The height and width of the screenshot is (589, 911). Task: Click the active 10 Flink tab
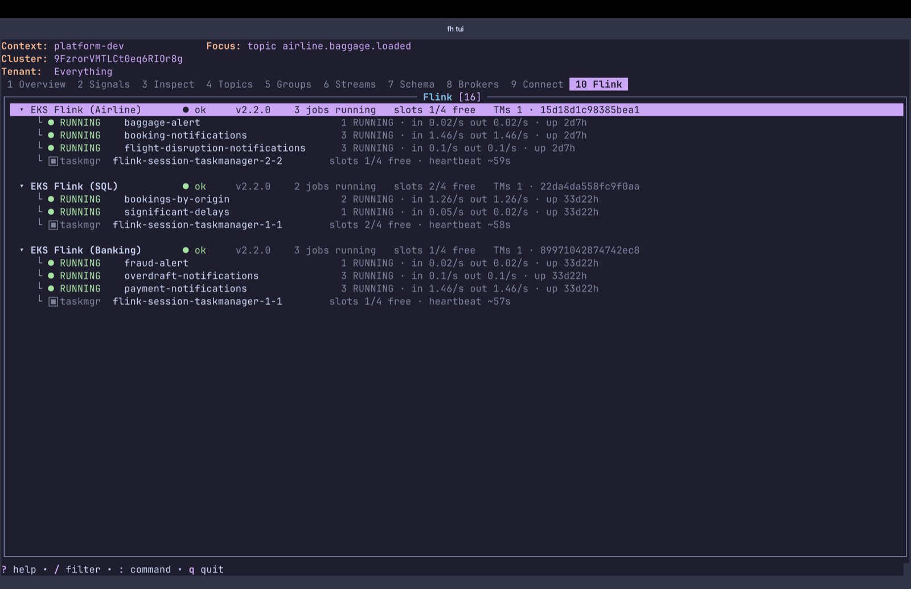tap(598, 84)
